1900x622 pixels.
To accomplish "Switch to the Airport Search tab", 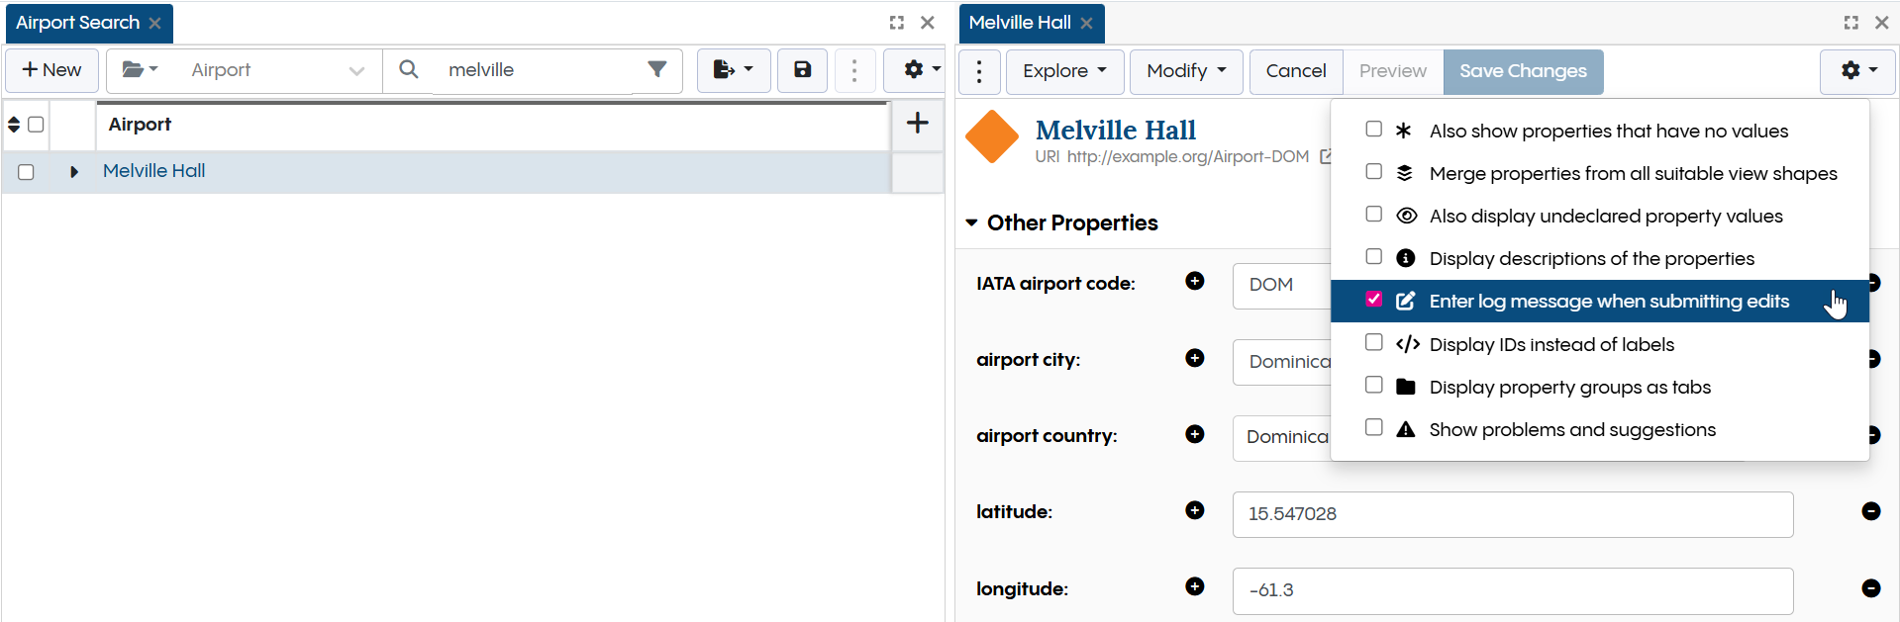I will (79, 22).
